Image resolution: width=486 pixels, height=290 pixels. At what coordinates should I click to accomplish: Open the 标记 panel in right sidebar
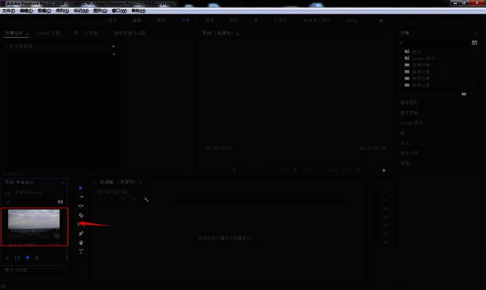point(405,143)
